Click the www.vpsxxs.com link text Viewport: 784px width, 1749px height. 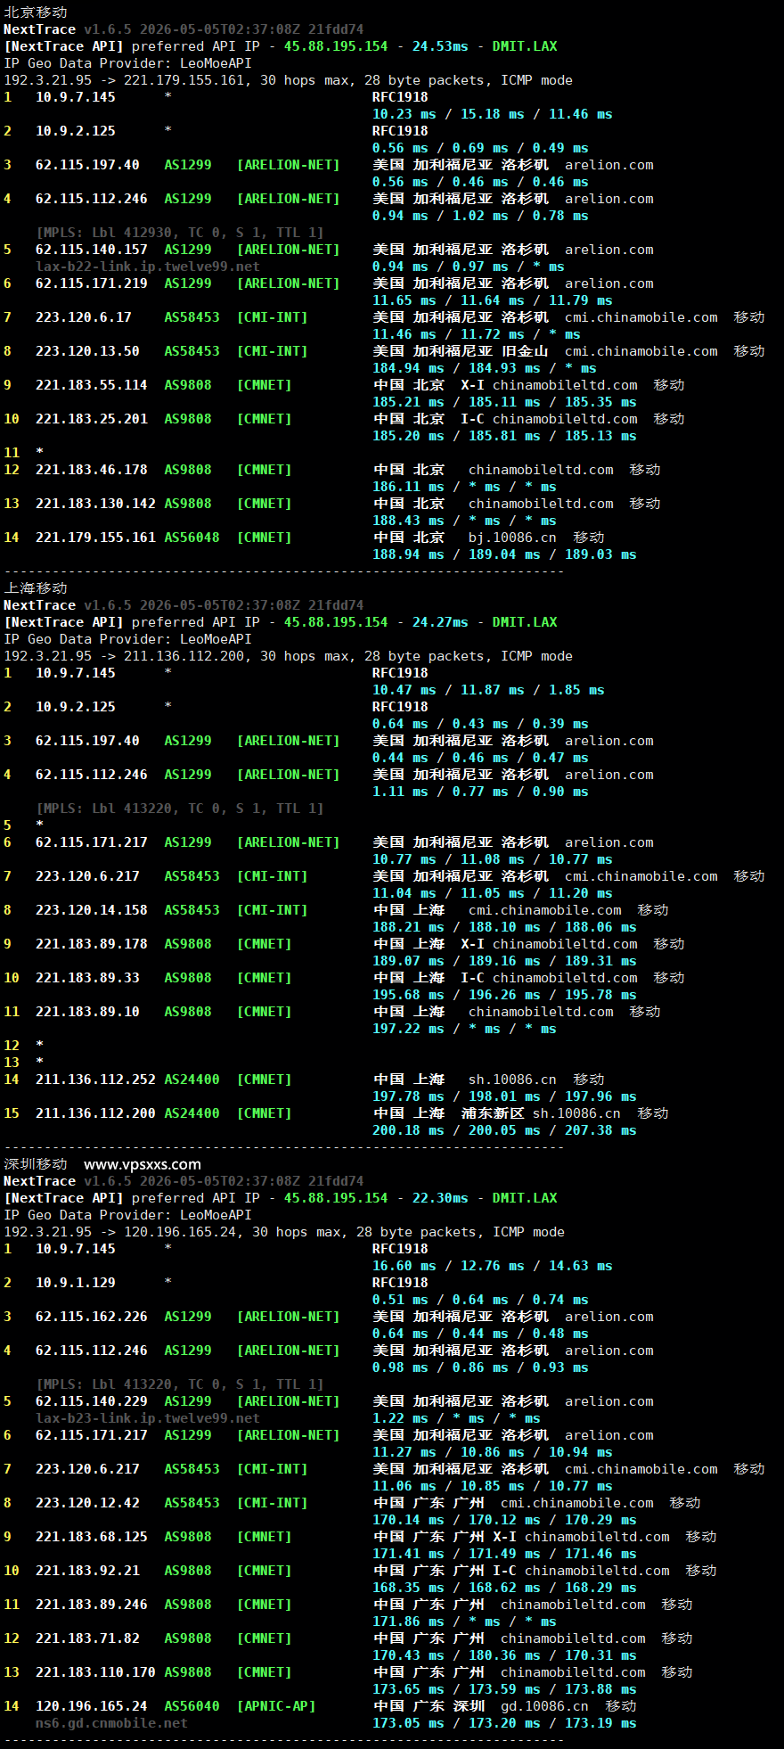143,1164
